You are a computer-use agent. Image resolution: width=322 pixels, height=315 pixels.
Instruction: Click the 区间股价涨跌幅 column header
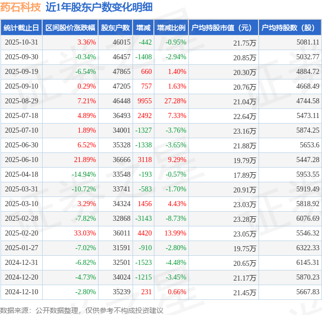point(70,28)
